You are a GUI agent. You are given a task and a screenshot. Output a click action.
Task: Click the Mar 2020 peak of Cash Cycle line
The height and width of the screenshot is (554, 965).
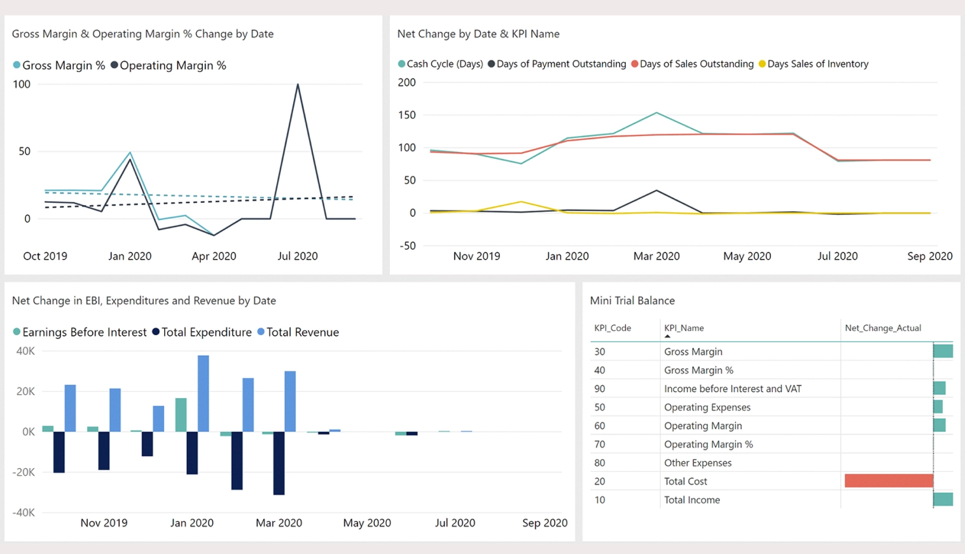656,113
